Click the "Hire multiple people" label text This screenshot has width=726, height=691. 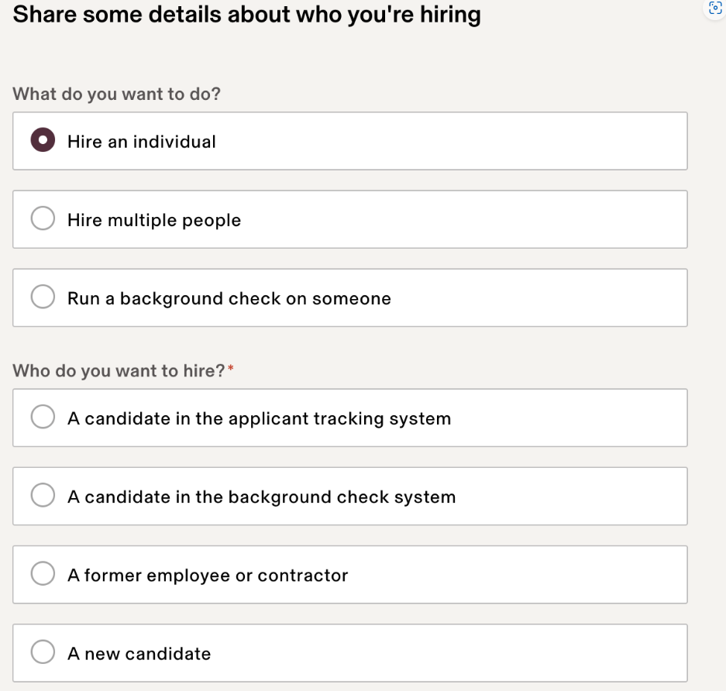pos(154,220)
